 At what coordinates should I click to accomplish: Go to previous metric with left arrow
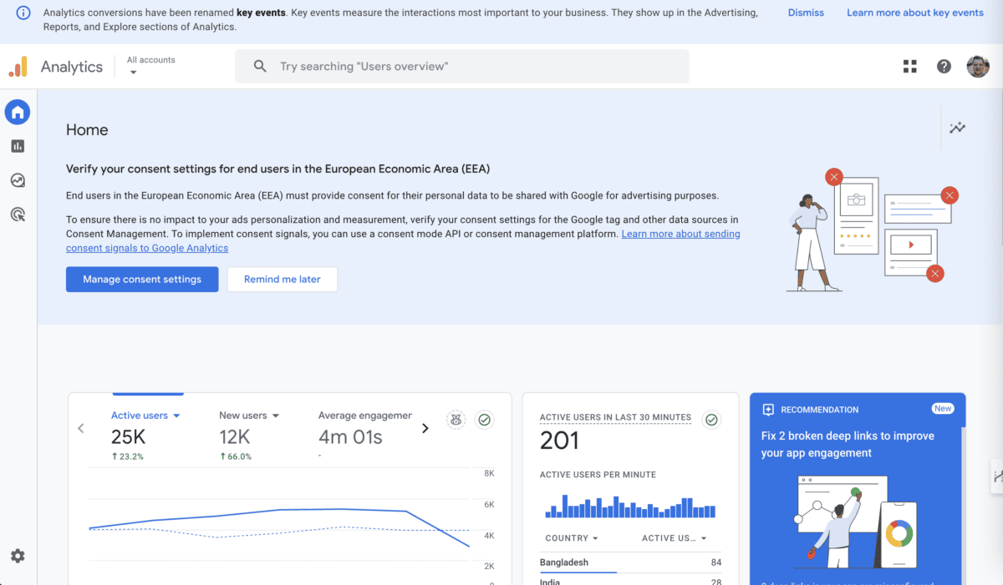[81, 428]
